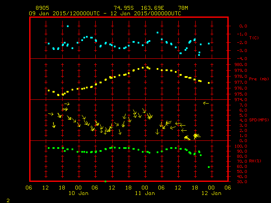Click the start time "09 Jan 2015/120000UTC"

(x=64, y=14)
